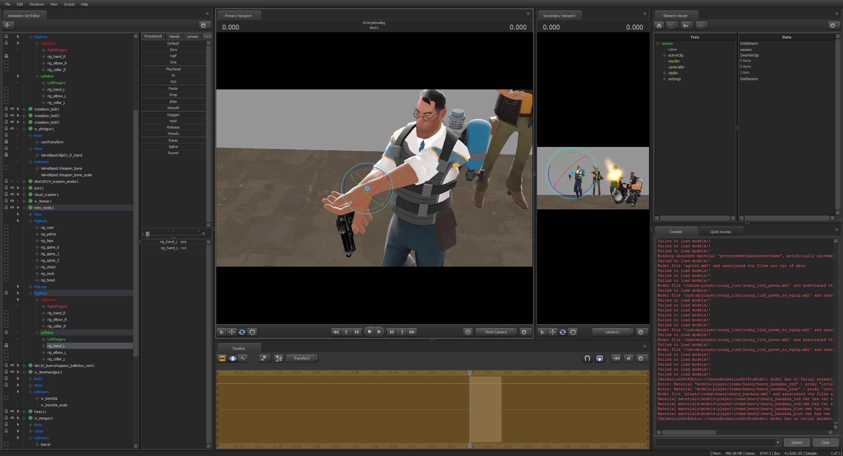Switch to the Hands preset tab

coord(174,36)
